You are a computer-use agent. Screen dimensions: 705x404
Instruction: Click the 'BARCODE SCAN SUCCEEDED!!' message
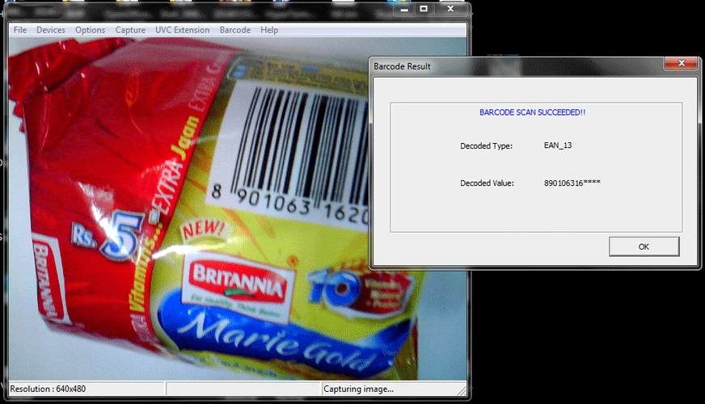(x=532, y=112)
